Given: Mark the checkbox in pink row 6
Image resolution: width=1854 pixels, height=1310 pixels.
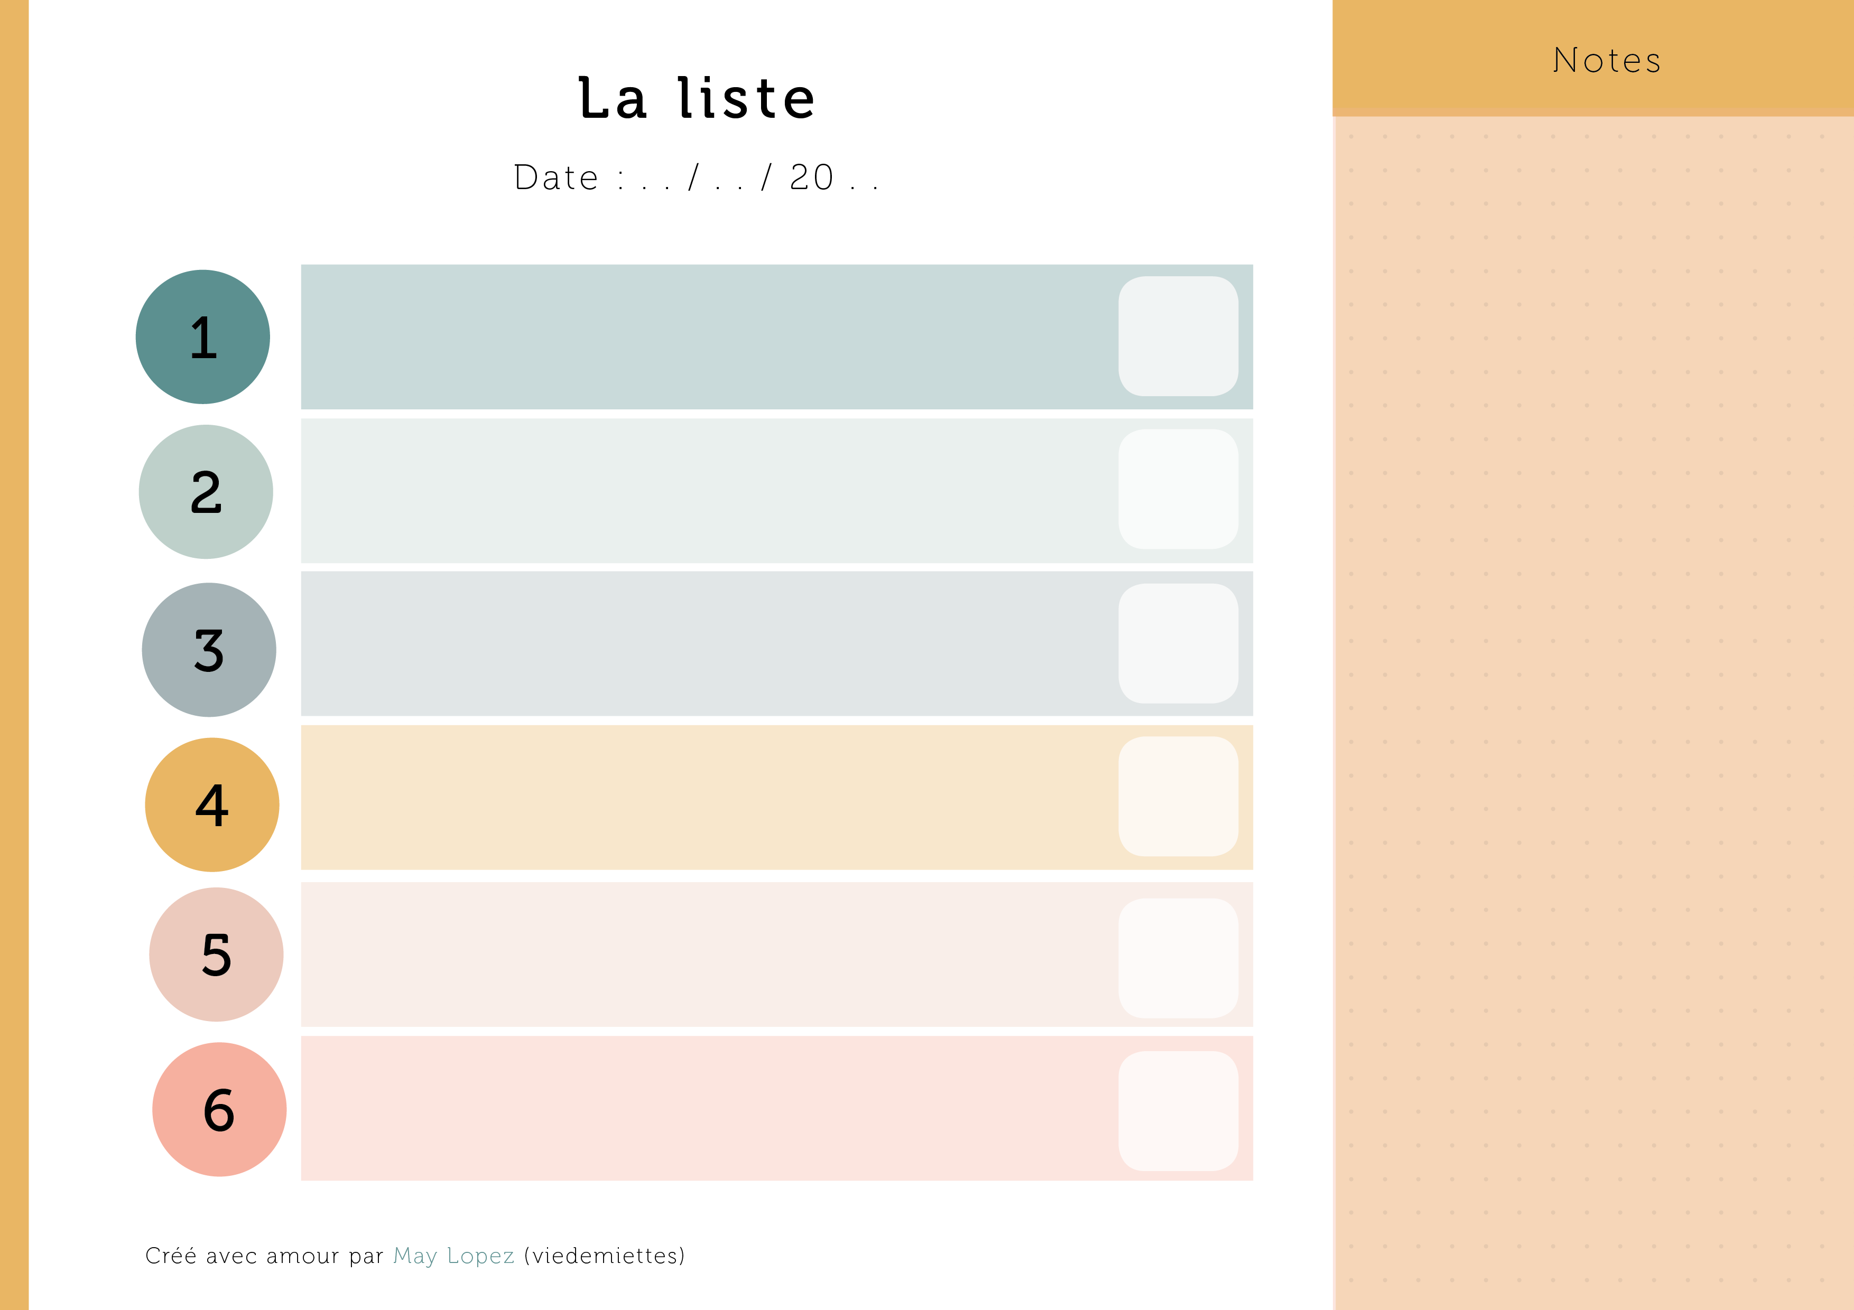Looking at the screenshot, I should [1178, 1111].
